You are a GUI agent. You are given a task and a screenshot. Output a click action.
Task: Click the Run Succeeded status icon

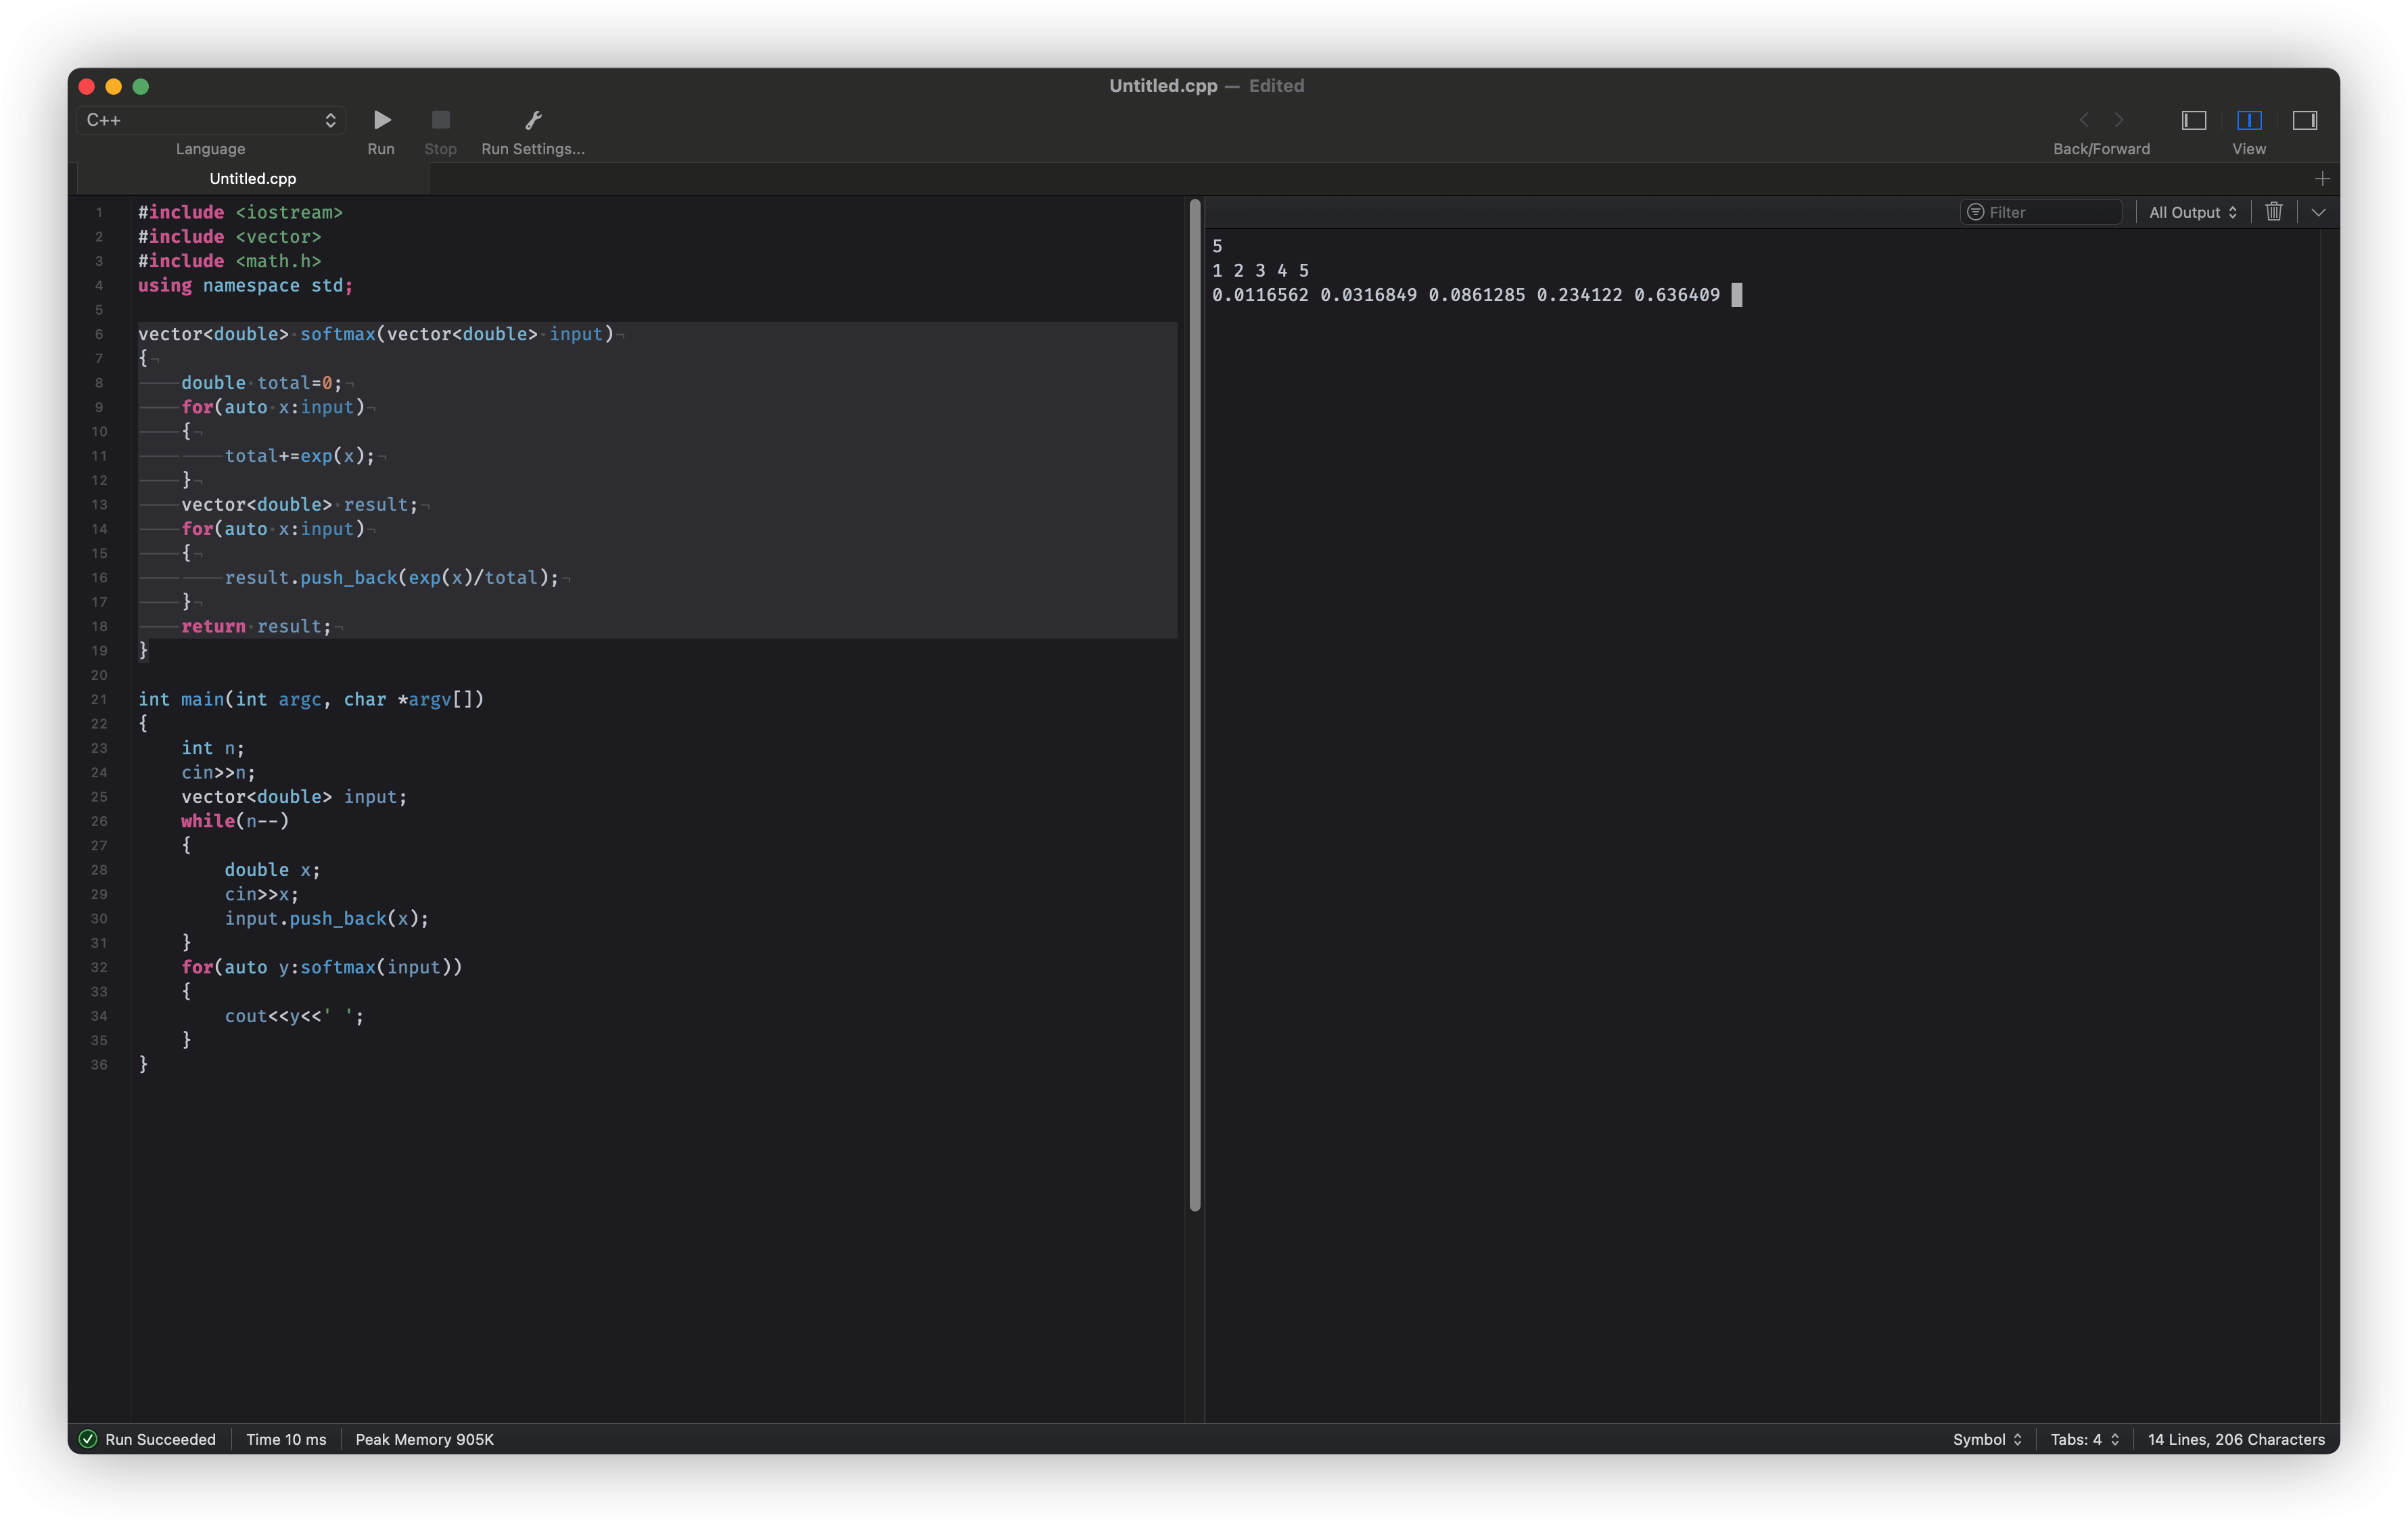(x=88, y=1439)
